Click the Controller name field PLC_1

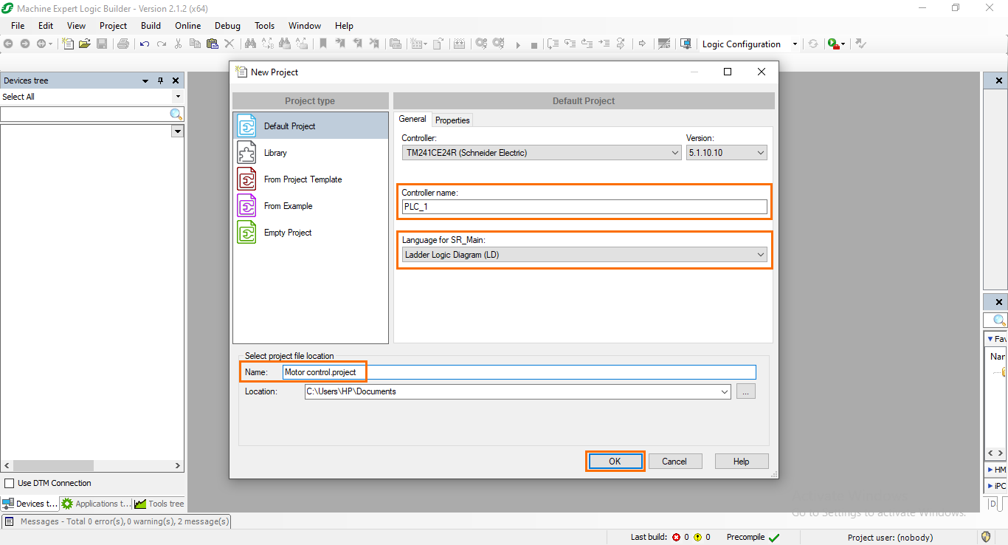[x=584, y=207]
